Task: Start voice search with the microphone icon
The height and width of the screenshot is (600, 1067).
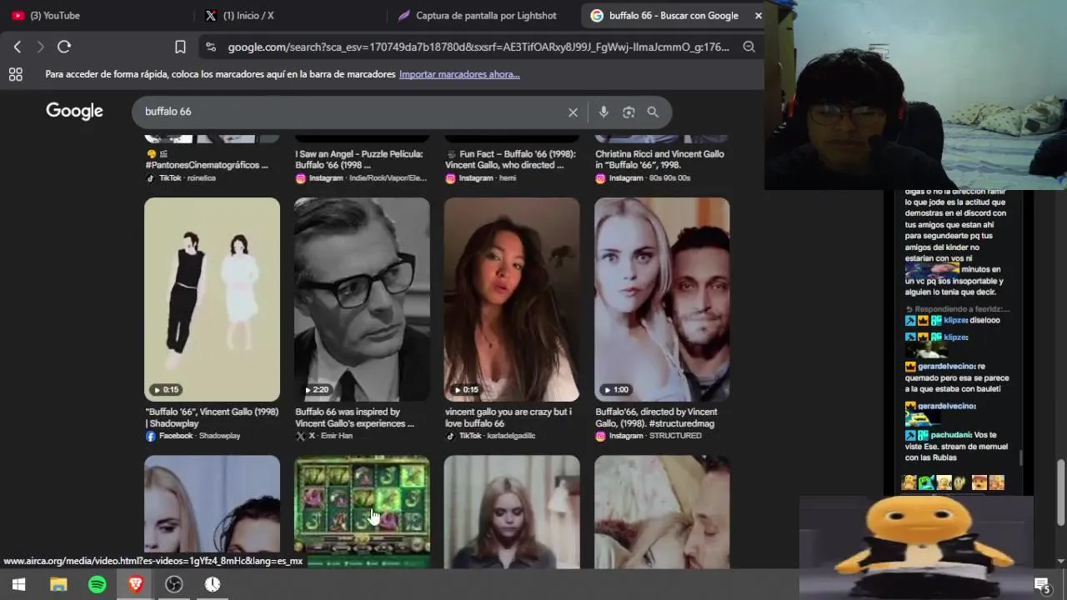Action: pyautogui.click(x=604, y=112)
